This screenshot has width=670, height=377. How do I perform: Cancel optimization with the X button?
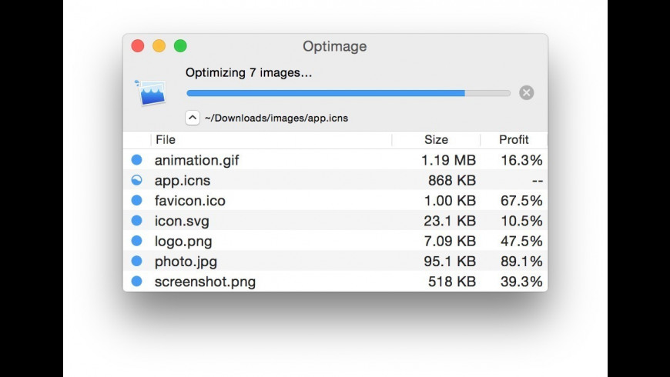click(x=526, y=92)
